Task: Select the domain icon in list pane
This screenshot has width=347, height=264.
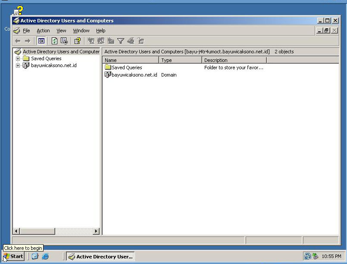Action: pos(108,75)
